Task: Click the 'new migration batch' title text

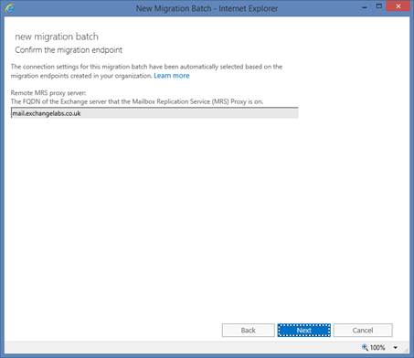Action: pos(57,37)
